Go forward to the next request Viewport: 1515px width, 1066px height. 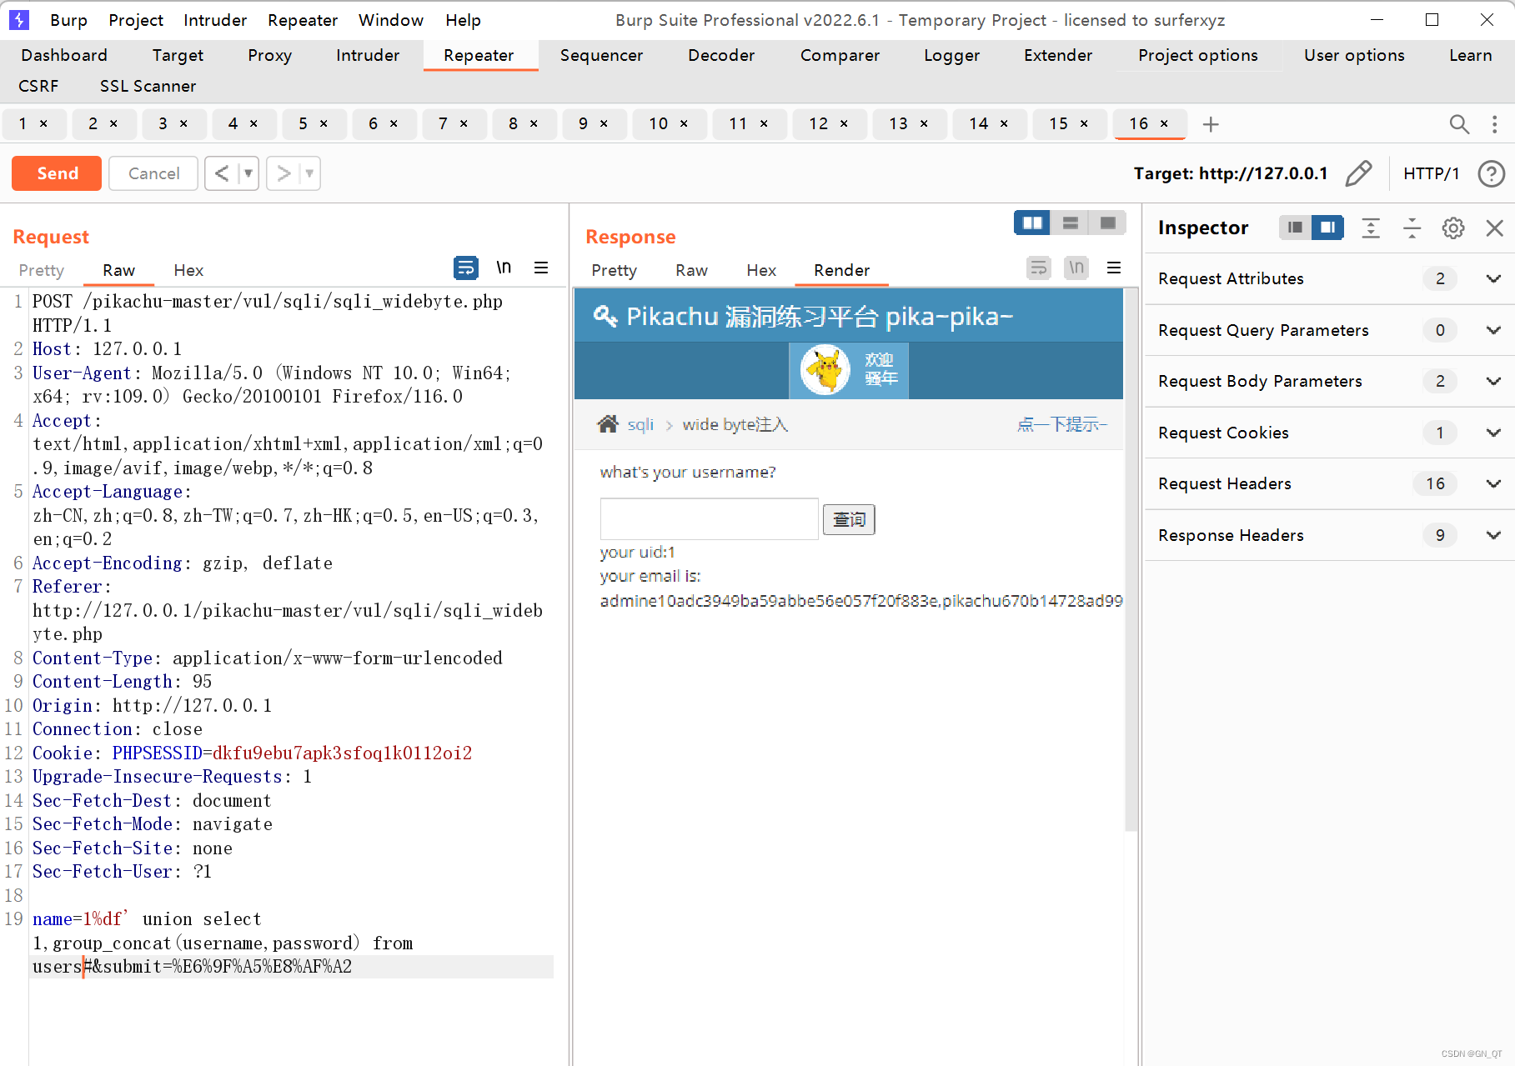283,173
